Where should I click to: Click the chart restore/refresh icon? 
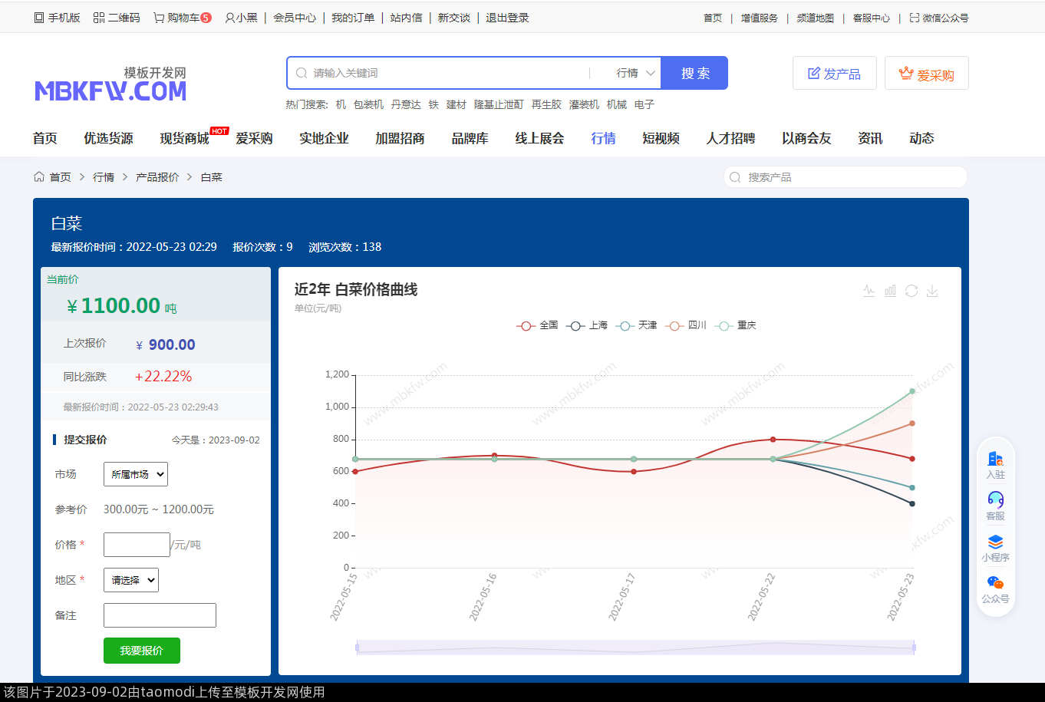tap(911, 291)
